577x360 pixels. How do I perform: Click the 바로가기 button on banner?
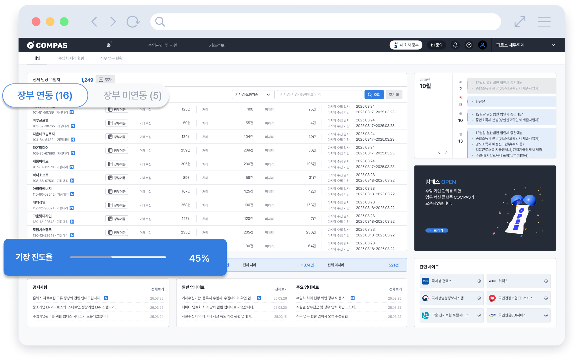(436, 230)
